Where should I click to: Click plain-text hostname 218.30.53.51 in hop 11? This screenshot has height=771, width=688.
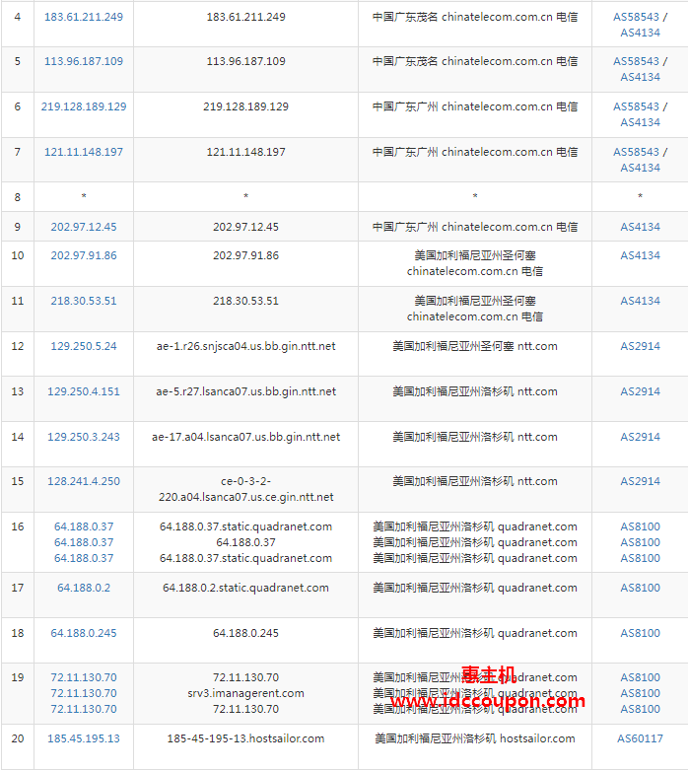point(245,301)
